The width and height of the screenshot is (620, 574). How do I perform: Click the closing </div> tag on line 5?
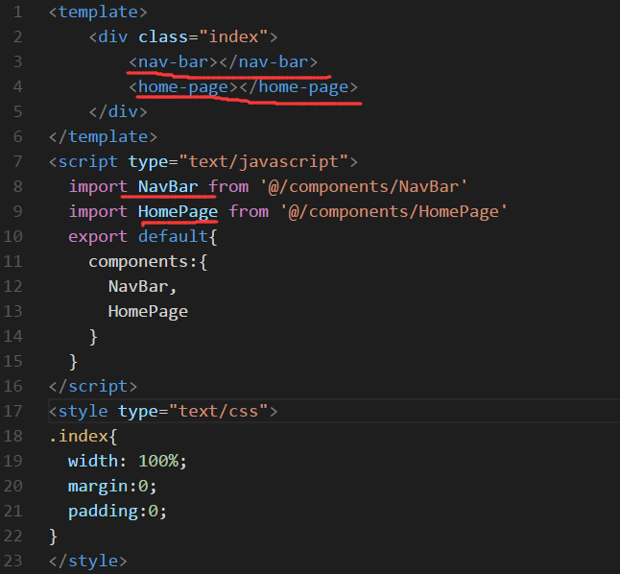118,111
